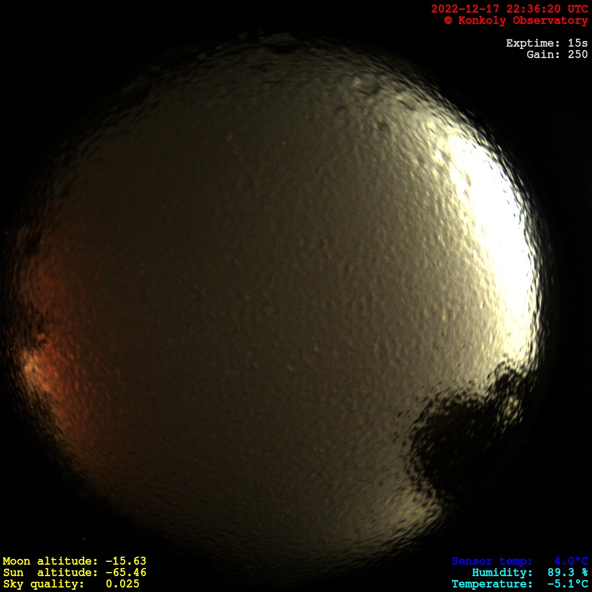Image resolution: width=592 pixels, height=592 pixels.
Task: Click the gain value 250
Action: coord(578,55)
